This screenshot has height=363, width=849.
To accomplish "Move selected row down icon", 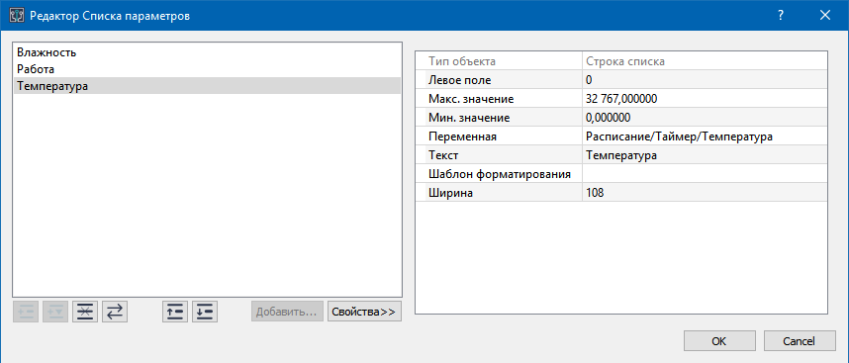I will pyautogui.click(x=205, y=312).
